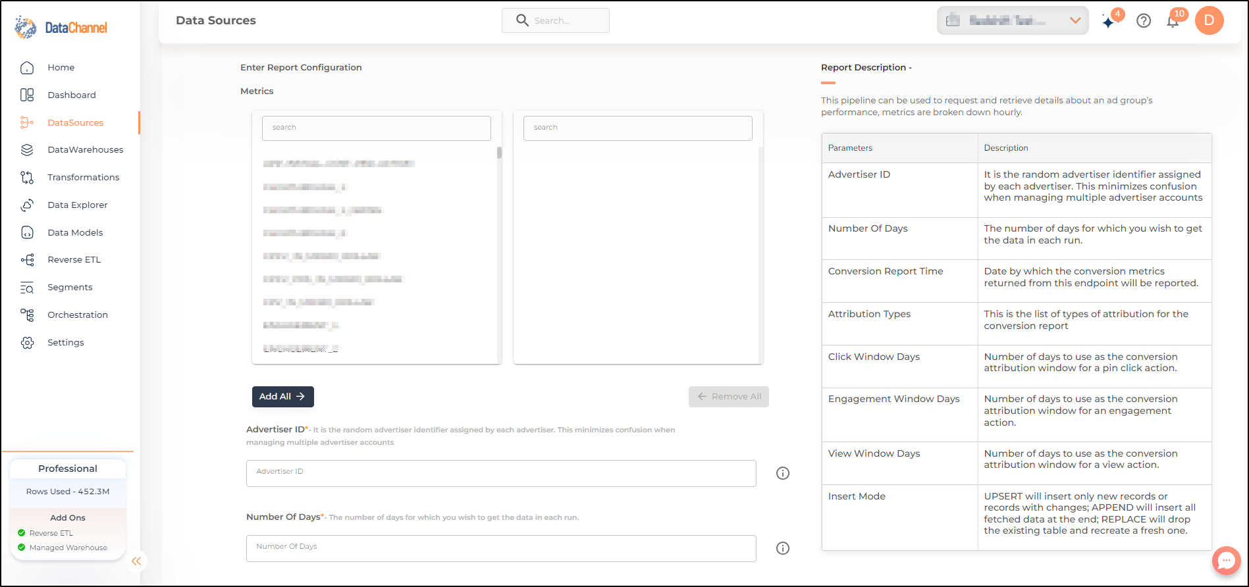Click the View Window Days parameter cell
The height and width of the screenshot is (587, 1249).
(899, 463)
